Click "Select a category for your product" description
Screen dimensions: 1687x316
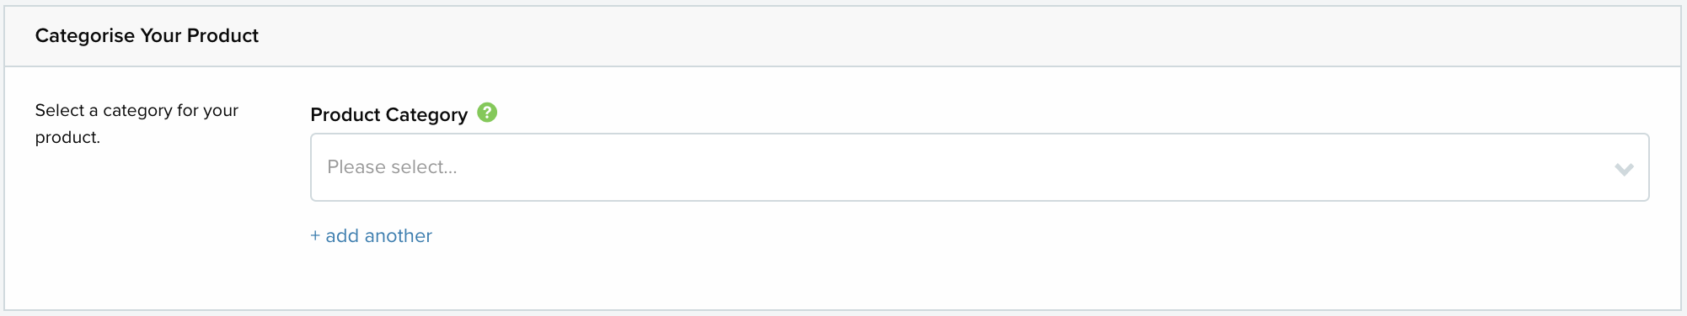pyautogui.click(x=137, y=124)
